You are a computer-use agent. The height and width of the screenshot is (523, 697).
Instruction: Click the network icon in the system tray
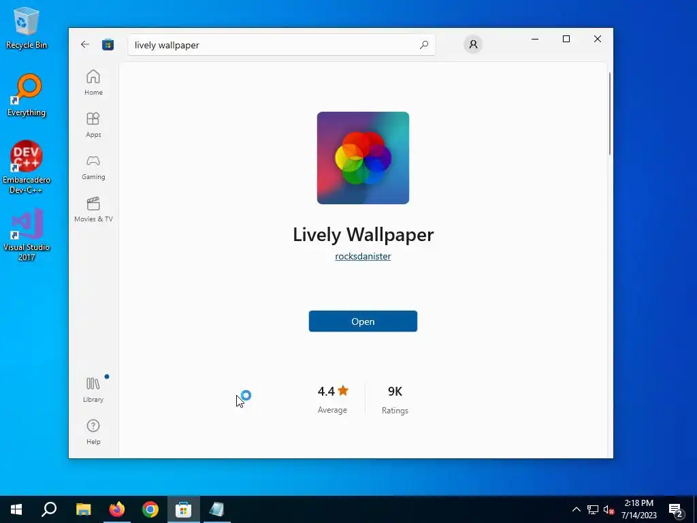[593, 509]
